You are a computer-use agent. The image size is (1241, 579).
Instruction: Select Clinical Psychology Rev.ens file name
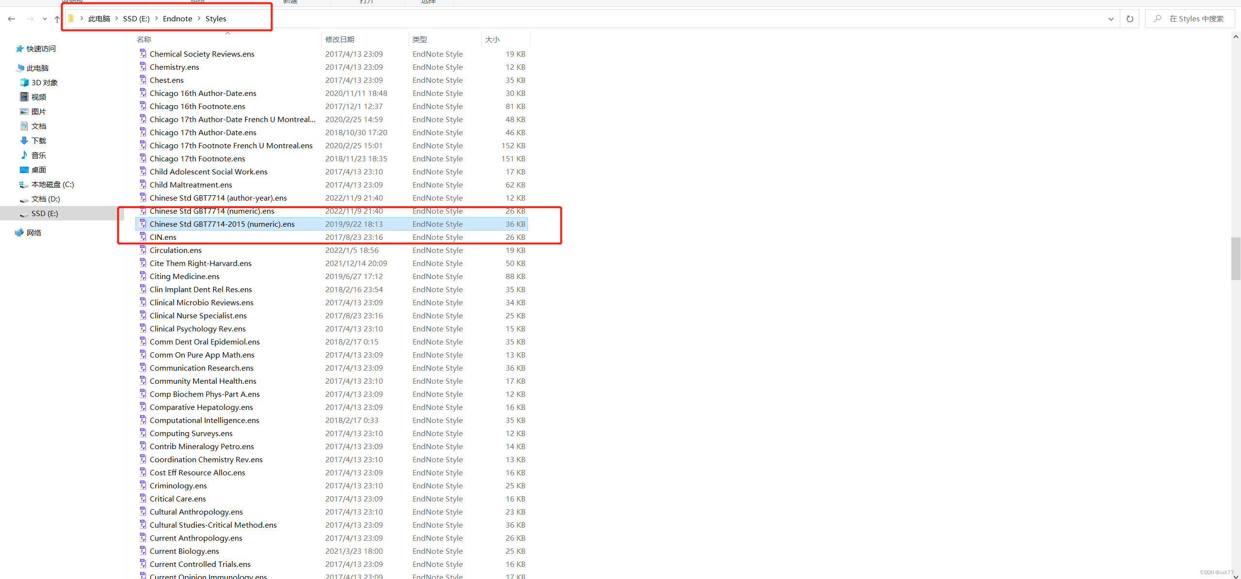click(198, 329)
